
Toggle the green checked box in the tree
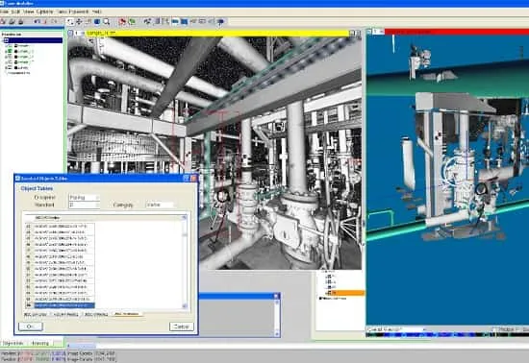pyautogui.click(x=11, y=51)
